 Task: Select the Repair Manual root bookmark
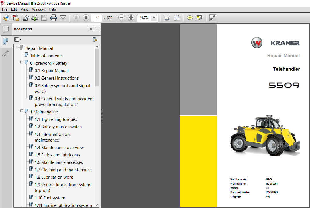pyautogui.click(x=39, y=48)
